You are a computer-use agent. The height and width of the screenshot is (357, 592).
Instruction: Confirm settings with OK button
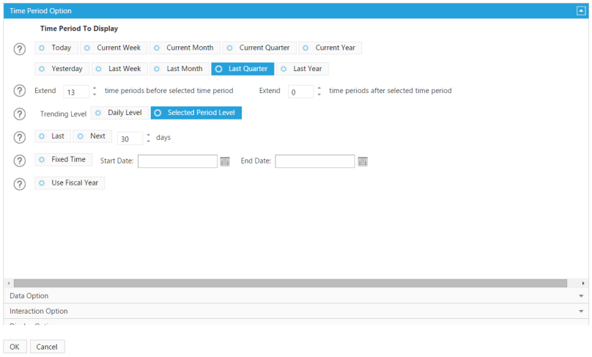[15, 347]
